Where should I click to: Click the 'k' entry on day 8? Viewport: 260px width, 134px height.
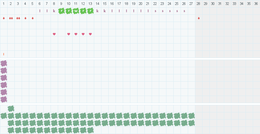tap(54, 11)
